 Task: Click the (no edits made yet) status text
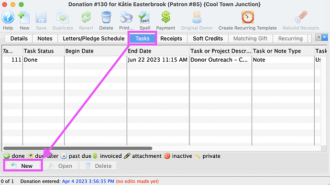tap(137, 181)
